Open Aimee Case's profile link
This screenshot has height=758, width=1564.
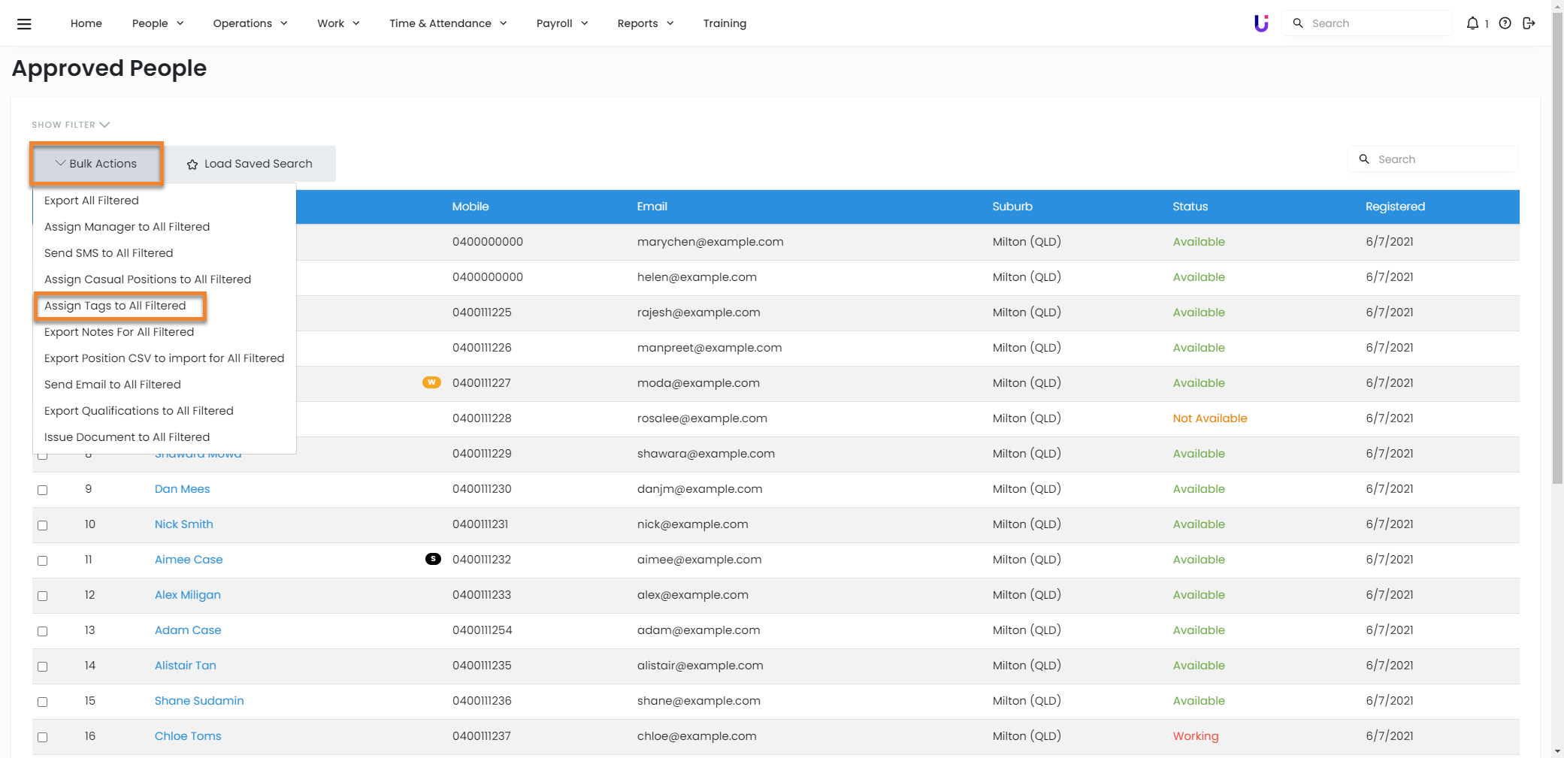[189, 560]
